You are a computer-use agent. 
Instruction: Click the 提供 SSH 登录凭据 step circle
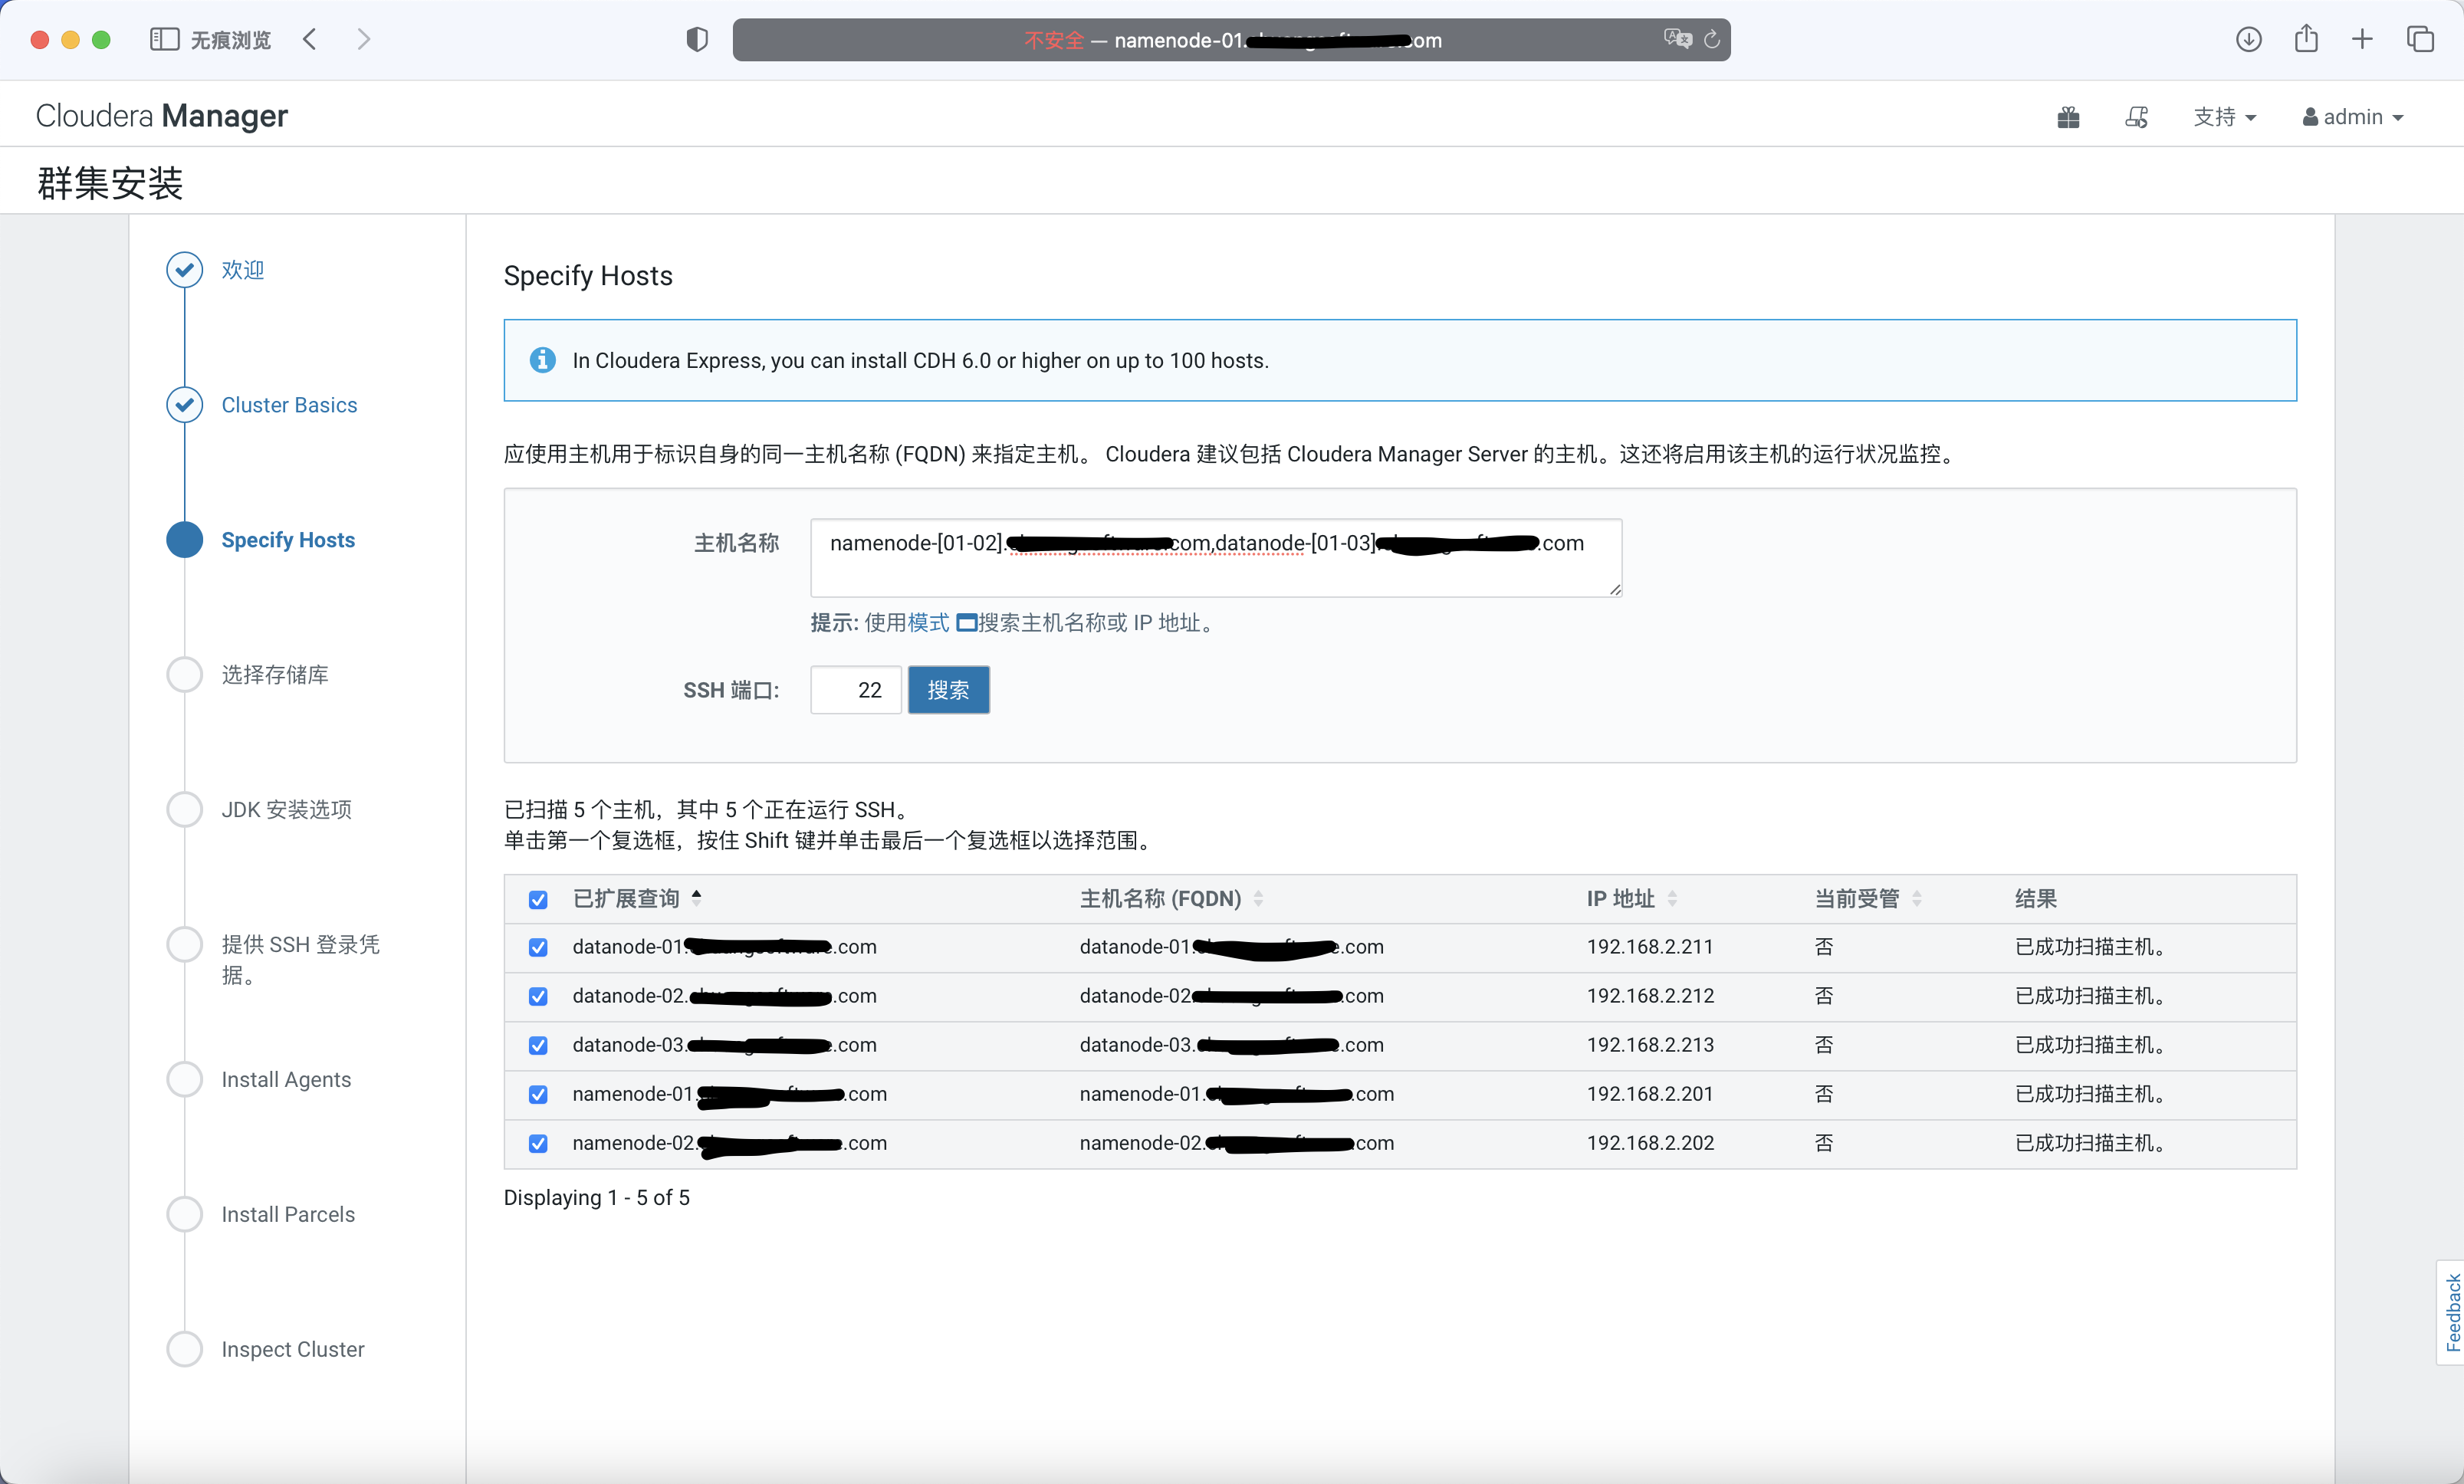coord(185,945)
